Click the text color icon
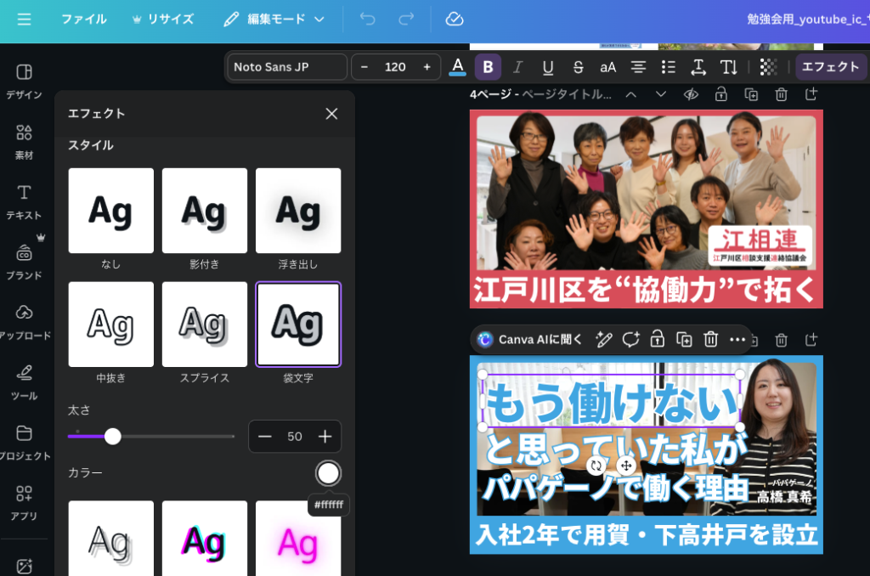 458,67
